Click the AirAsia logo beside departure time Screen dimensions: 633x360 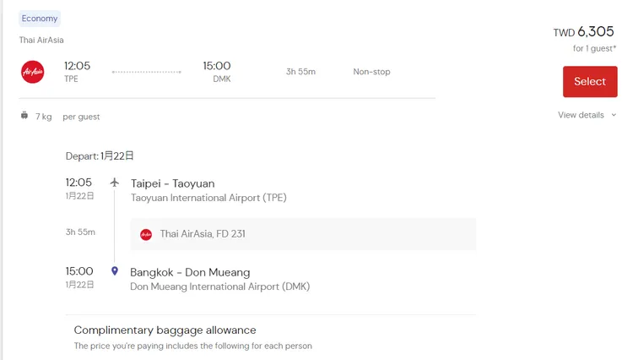pos(32,72)
